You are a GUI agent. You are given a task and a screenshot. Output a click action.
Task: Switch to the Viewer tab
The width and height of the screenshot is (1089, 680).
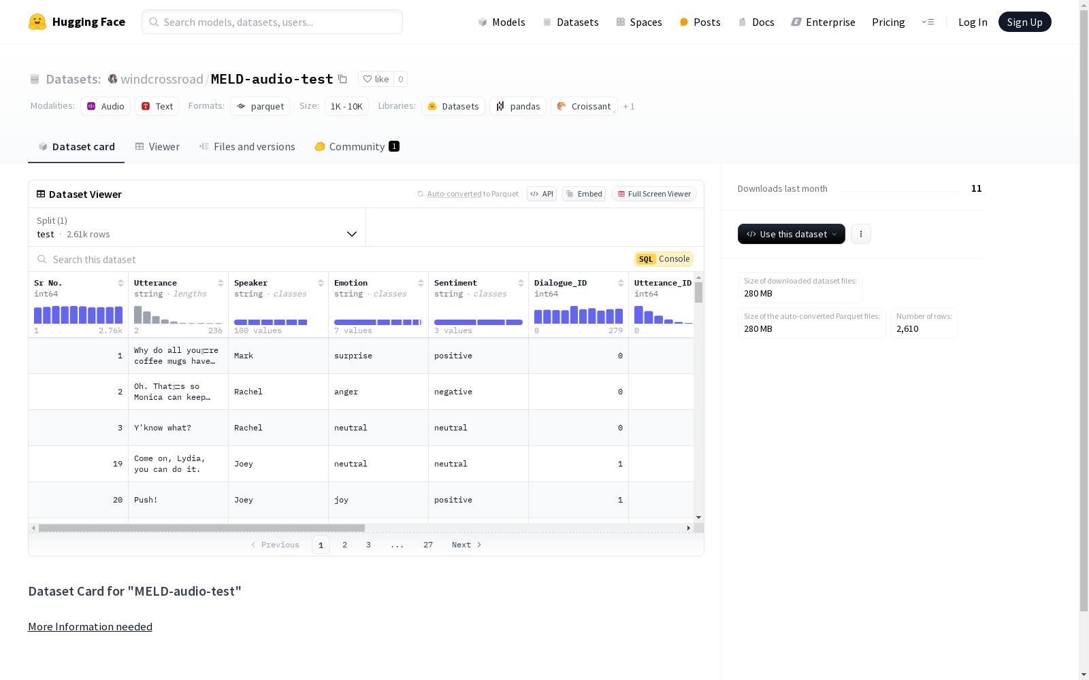pyautogui.click(x=157, y=147)
